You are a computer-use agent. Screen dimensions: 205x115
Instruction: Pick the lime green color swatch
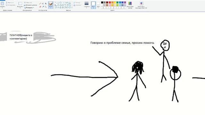click(x=118, y=5)
